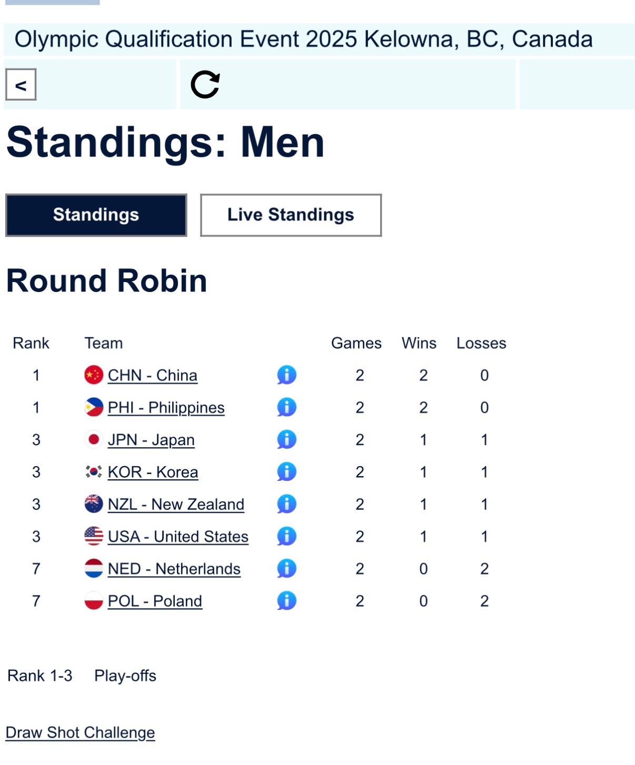The width and height of the screenshot is (635, 765).
Task: Open info icon for Poland
Action: click(x=286, y=601)
